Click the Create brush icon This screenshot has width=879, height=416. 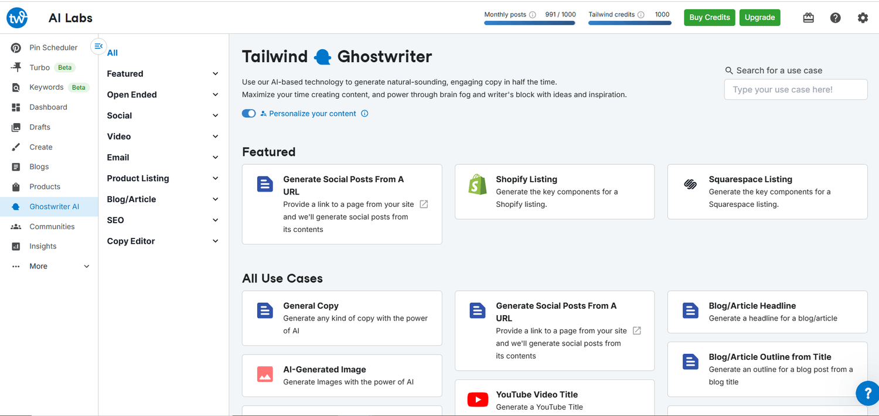pyautogui.click(x=16, y=147)
